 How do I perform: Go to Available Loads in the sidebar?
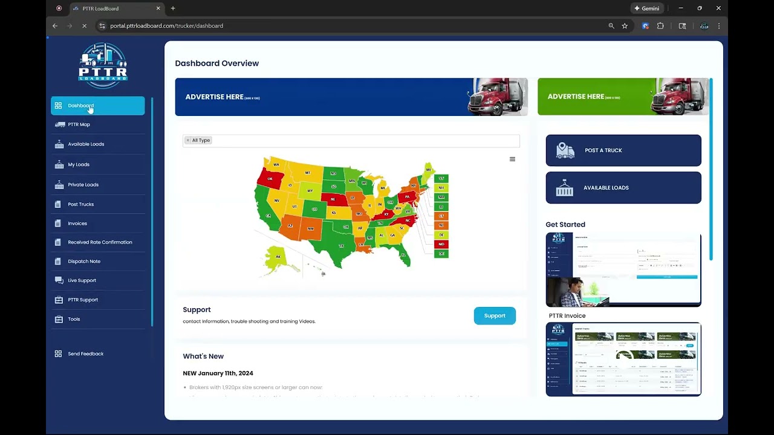coord(98,144)
